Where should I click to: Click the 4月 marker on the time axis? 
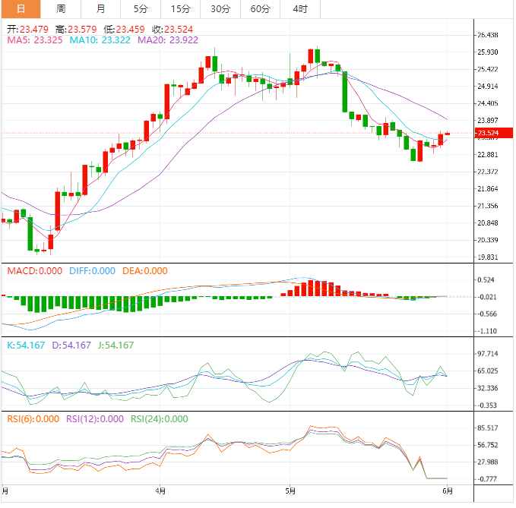tap(160, 491)
